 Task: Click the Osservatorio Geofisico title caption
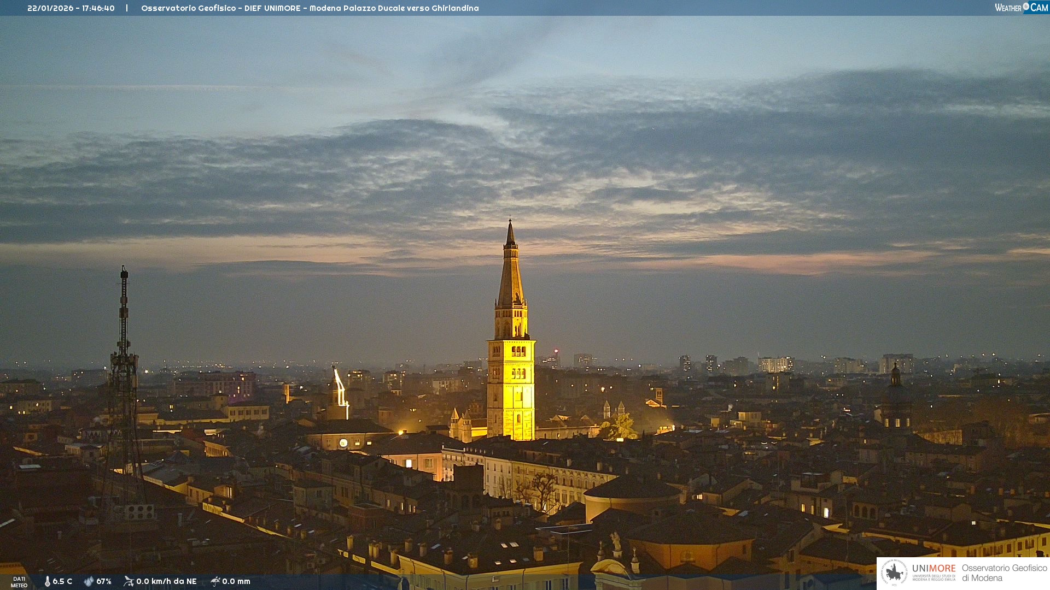pyautogui.click(x=310, y=8)
